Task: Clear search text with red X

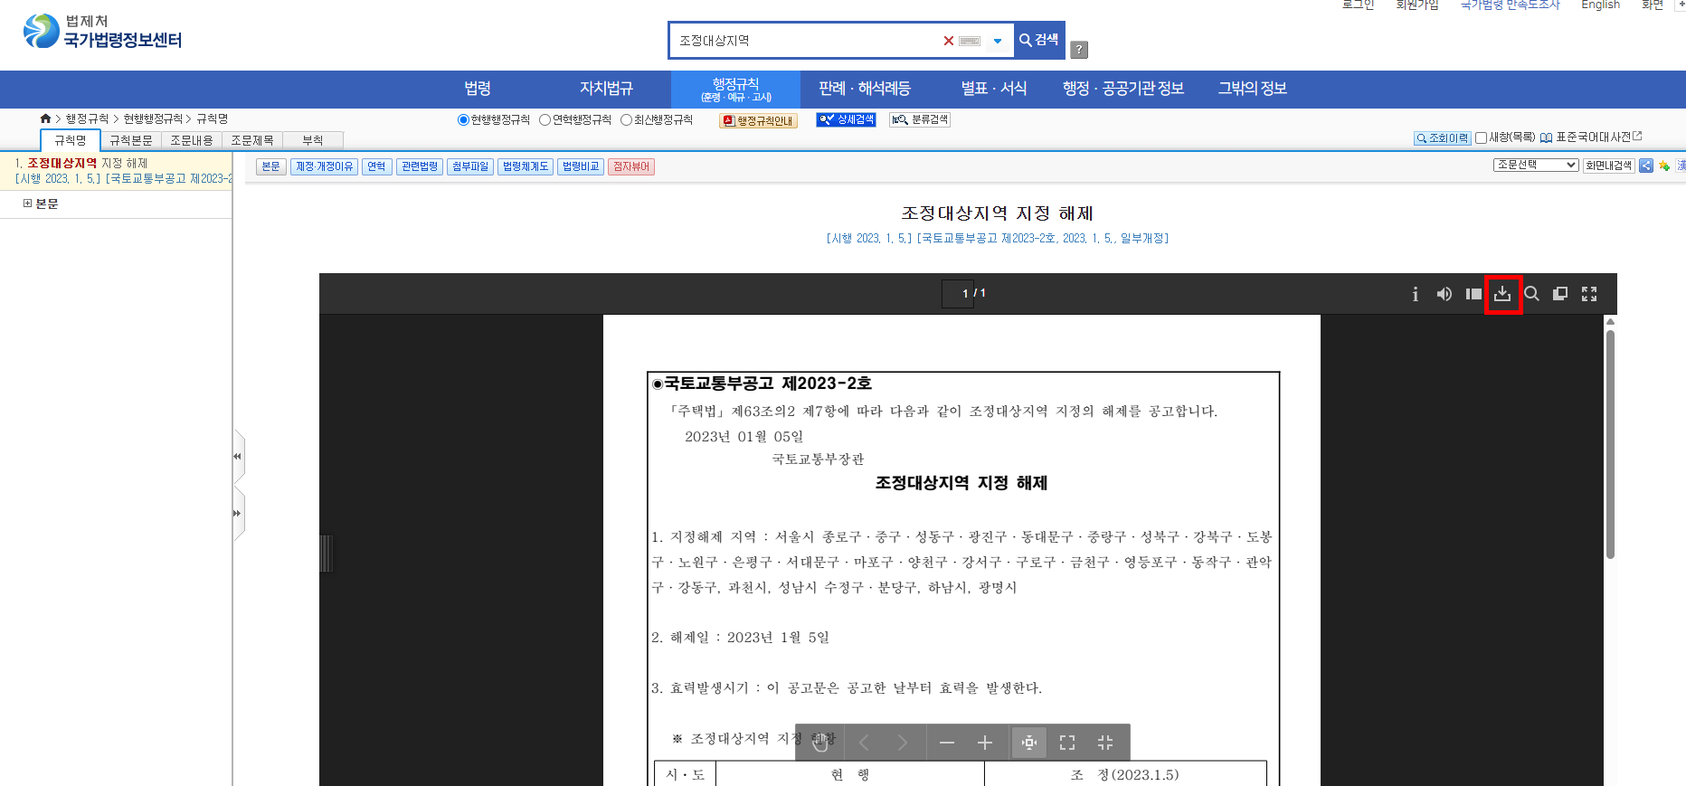Action: [x=949, y=41]
